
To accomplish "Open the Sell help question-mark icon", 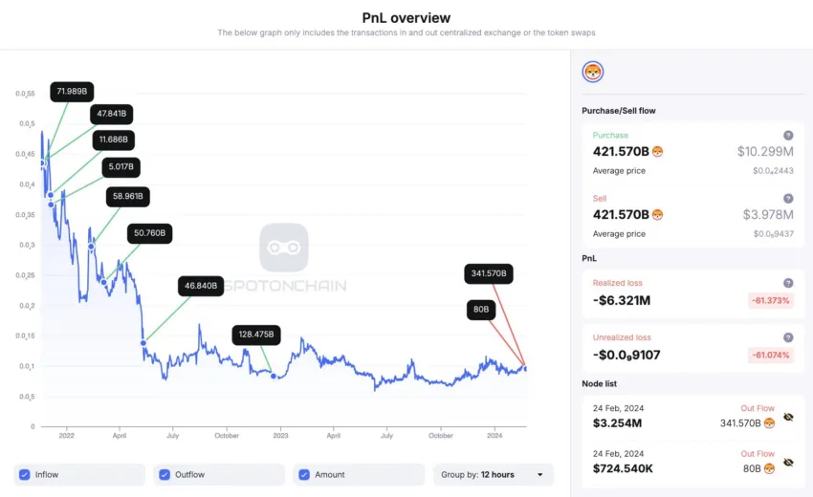I will (x=788, y=199).
